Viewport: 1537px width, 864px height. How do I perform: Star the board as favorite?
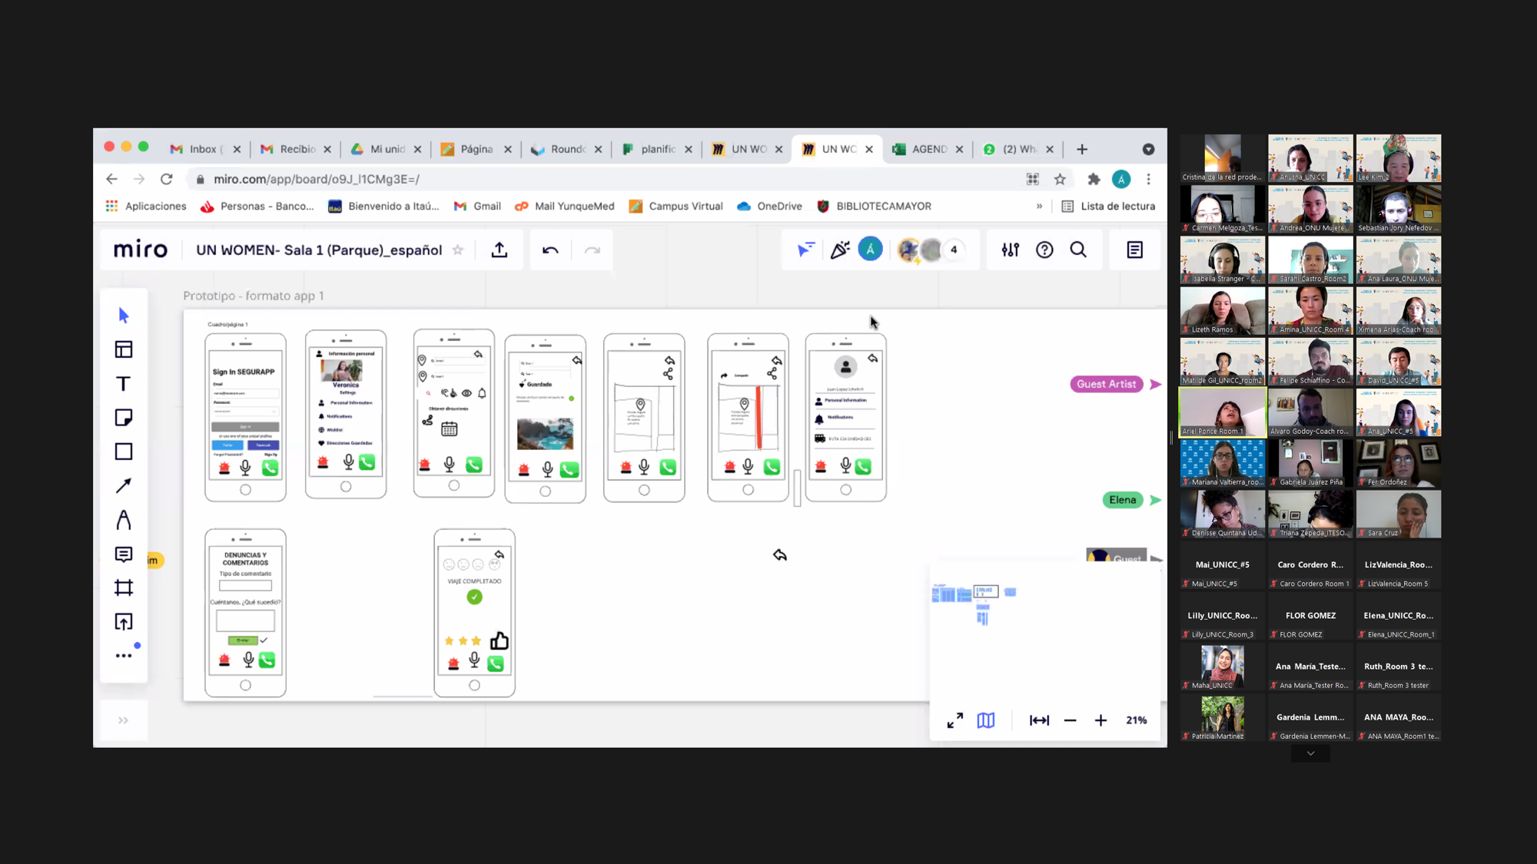(x=458, y=250)
